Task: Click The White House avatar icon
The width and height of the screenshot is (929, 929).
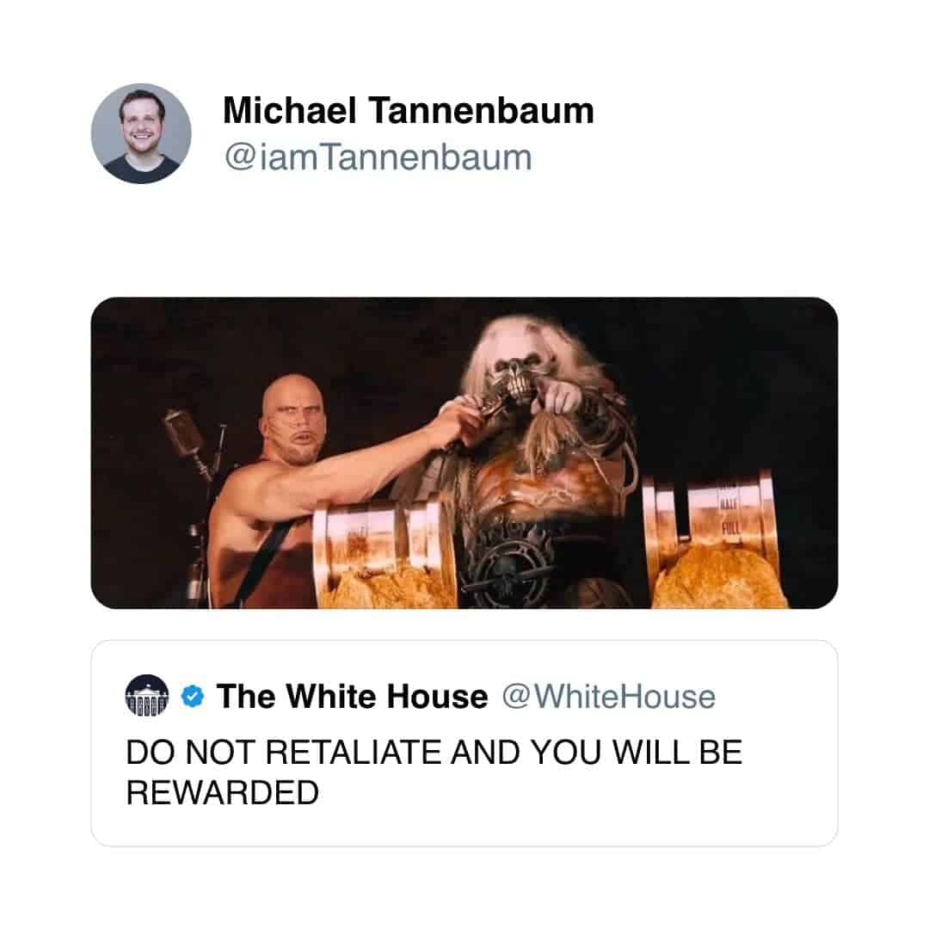Action: 147,696
